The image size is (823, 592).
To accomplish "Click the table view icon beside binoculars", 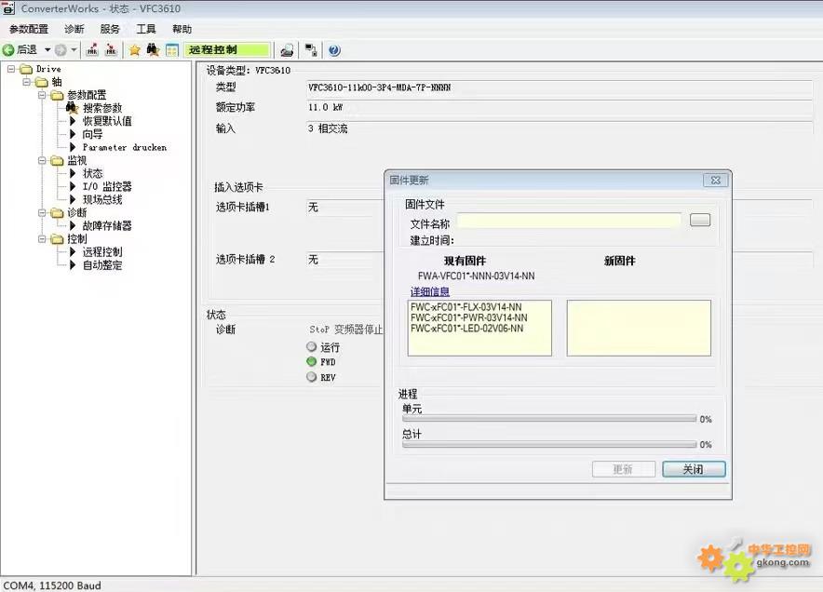I will click(171, 50).
